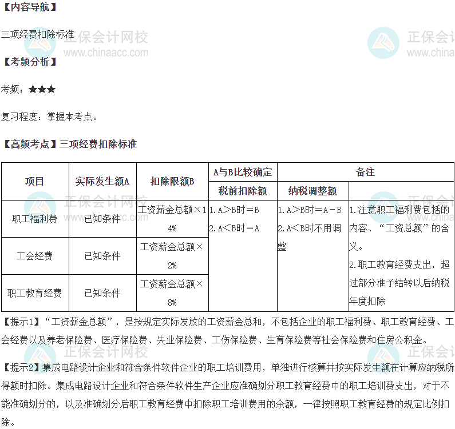455x429 pixels.
Task: Click the 税前扣除额 subheader
Action: tap(243, 191)
